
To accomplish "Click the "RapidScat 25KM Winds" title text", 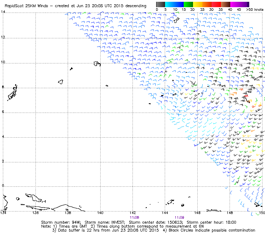I will coord(26,6).
